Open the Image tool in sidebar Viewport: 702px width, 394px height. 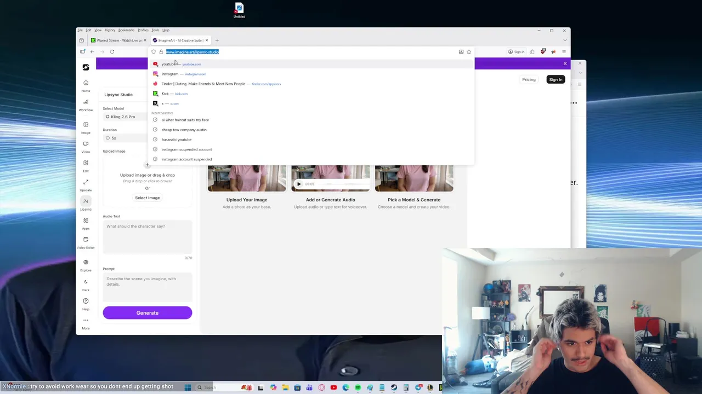86,127
